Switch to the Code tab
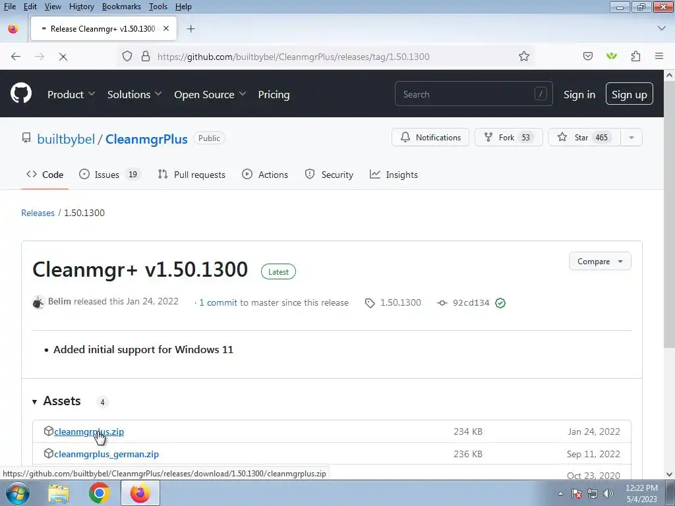Viewport: 675px width, 506px height. tap(45, 175)
